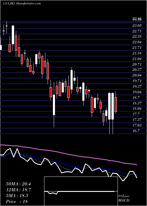Click the 5MA : 18.5 readout

coord(17,196)
